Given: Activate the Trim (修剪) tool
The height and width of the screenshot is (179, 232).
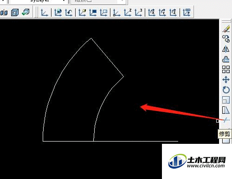Looking at the screenshot, I should [x=226, y=120].
